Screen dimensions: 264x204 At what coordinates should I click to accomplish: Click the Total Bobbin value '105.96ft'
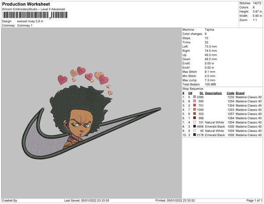[x=210, y=84]
